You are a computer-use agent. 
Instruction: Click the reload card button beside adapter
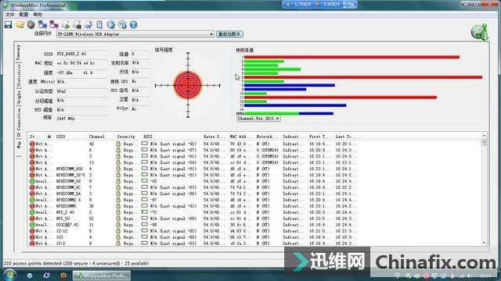pos(230,34)
